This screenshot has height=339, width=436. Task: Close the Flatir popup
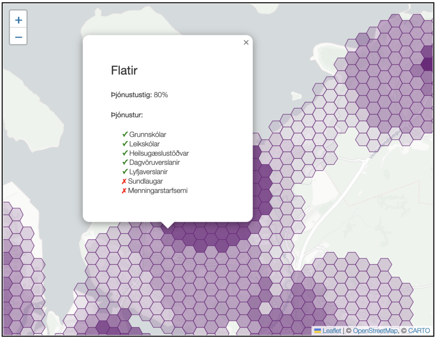click(x=246, y=42)
